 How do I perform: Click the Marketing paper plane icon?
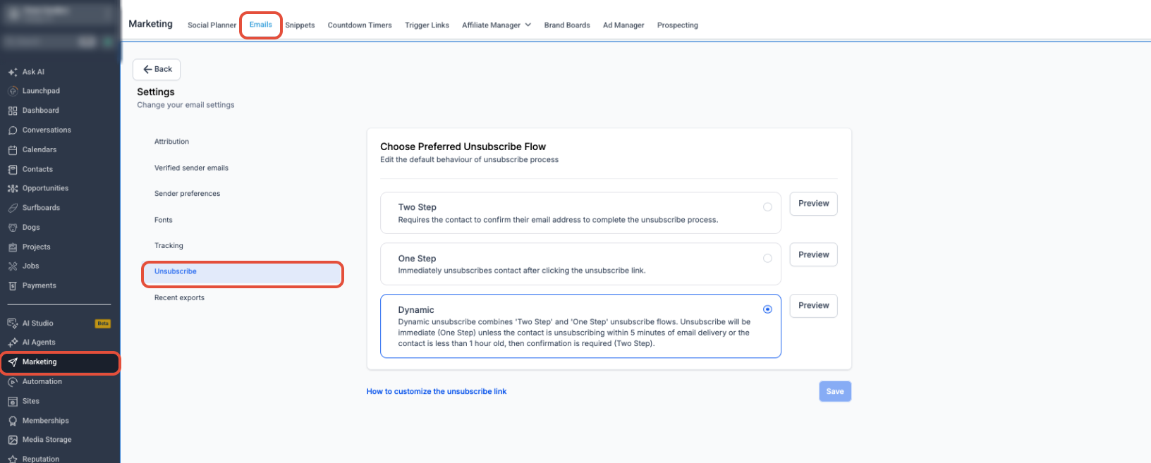[x=13, y=362]
